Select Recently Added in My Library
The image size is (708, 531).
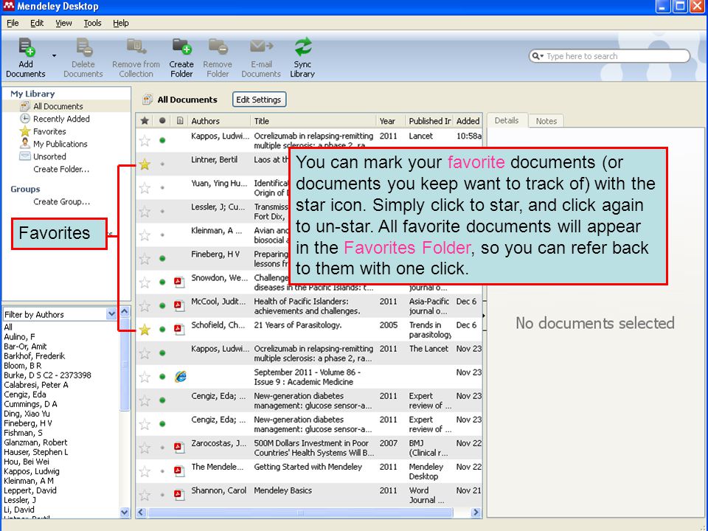(x=61, y=119)
